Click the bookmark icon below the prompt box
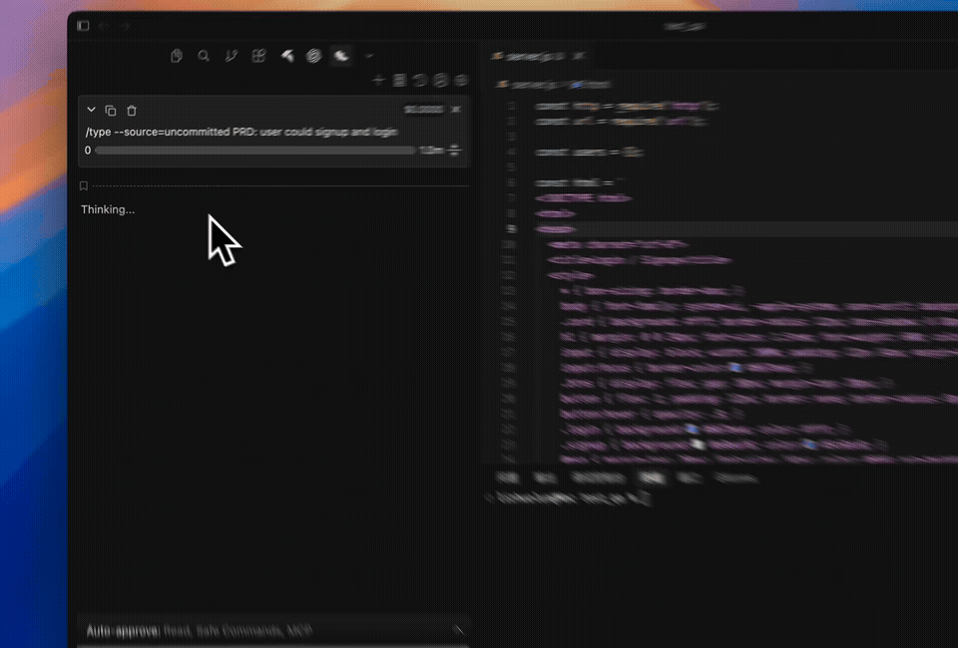Viewport: 958px width, 648px height. coord(84,185)
